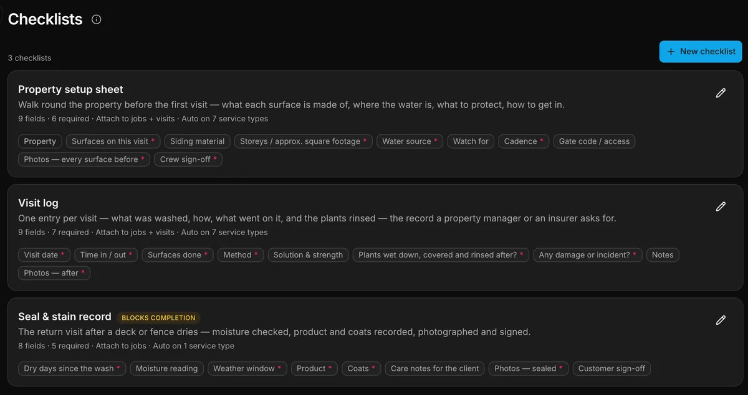748x395 pixels.
Task: Click '8 fields · 5 required' summary line
Action: [x=127, y=346]
